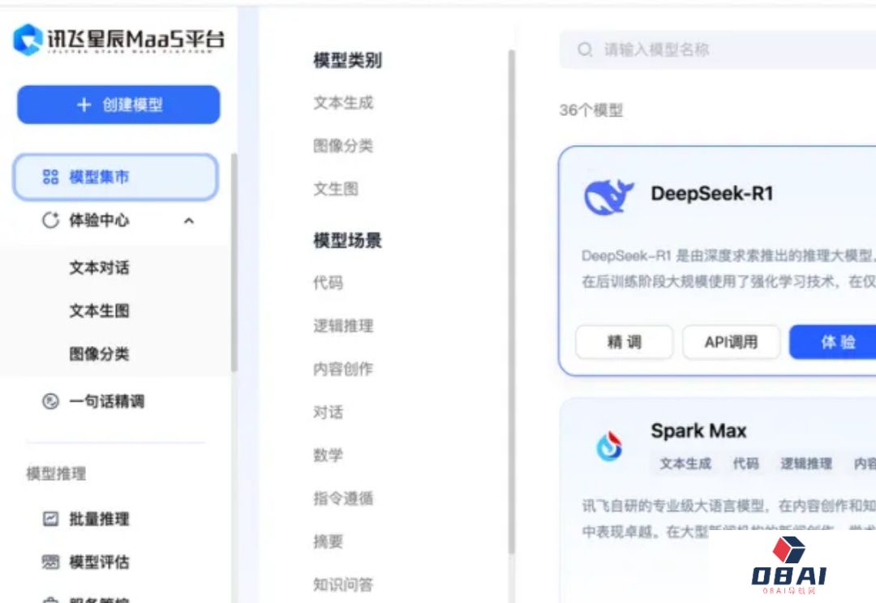
Task: Click the 模型集市 grid icon
Action: [50, 177]
